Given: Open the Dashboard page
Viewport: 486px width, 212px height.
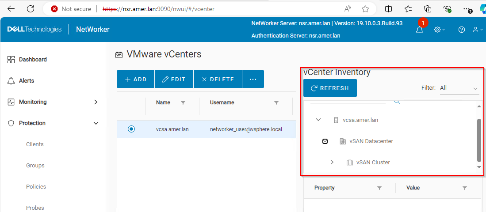Looking at the screenshot, I should coord(33,60).
